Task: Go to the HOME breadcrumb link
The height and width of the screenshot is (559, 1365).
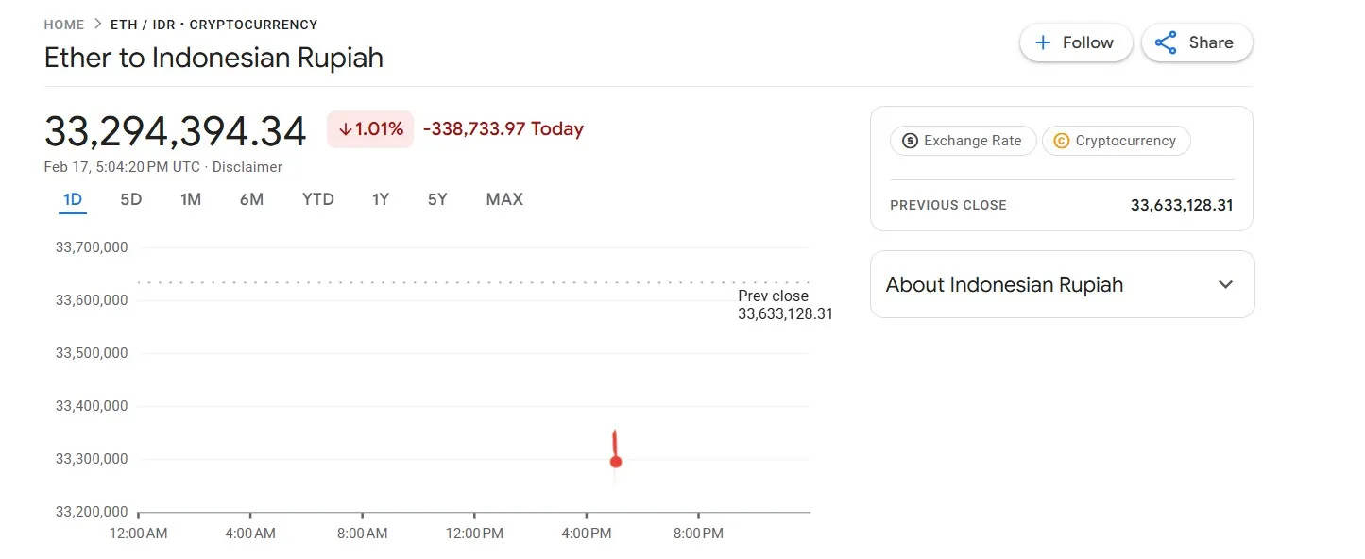Action: (64, 25)
